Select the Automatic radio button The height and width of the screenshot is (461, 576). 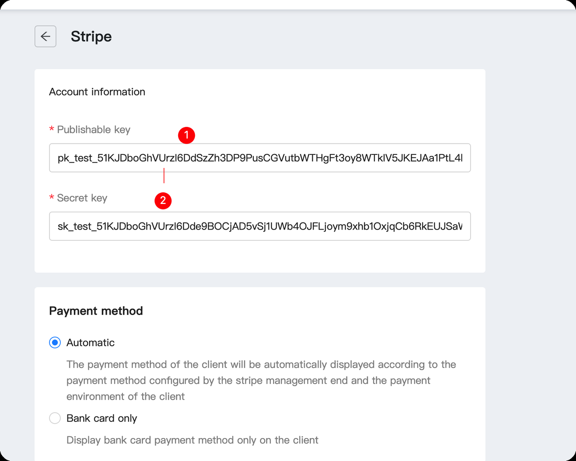pos(55,343)
